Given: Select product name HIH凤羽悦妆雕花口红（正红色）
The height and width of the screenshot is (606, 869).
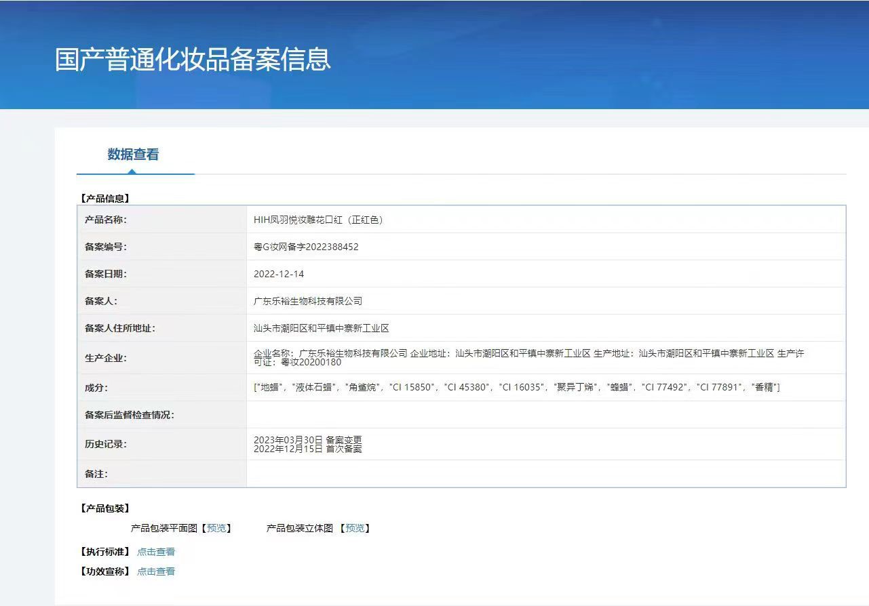Looking at the screenshot, I should coord(318,220).
